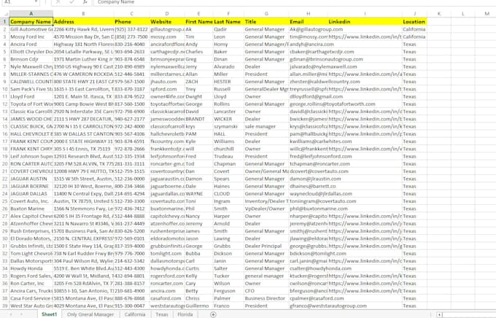The height and width of the screenshot is (318, 496).
Task: Click the Guillermo first name cell
Action: point(198,306)
